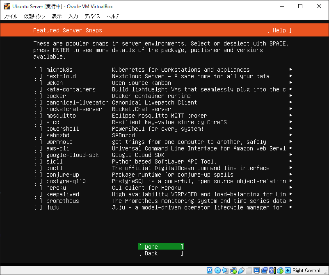Open the ヘルプ menu
Viewport: 329px width, 275px height.
(x=113, y=16)
